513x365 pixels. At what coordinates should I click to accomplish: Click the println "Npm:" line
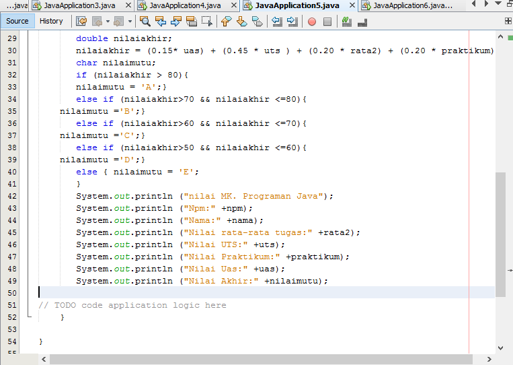164,208
